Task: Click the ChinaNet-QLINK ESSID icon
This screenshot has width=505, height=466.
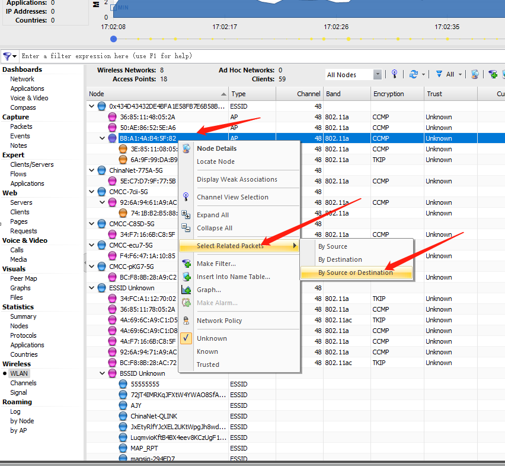Action: click(x=123, y=416)
